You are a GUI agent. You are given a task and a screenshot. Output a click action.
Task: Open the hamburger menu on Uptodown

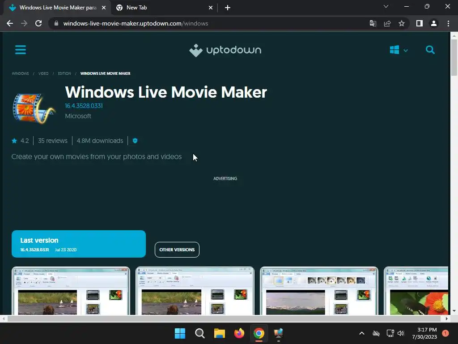(21, 50)
